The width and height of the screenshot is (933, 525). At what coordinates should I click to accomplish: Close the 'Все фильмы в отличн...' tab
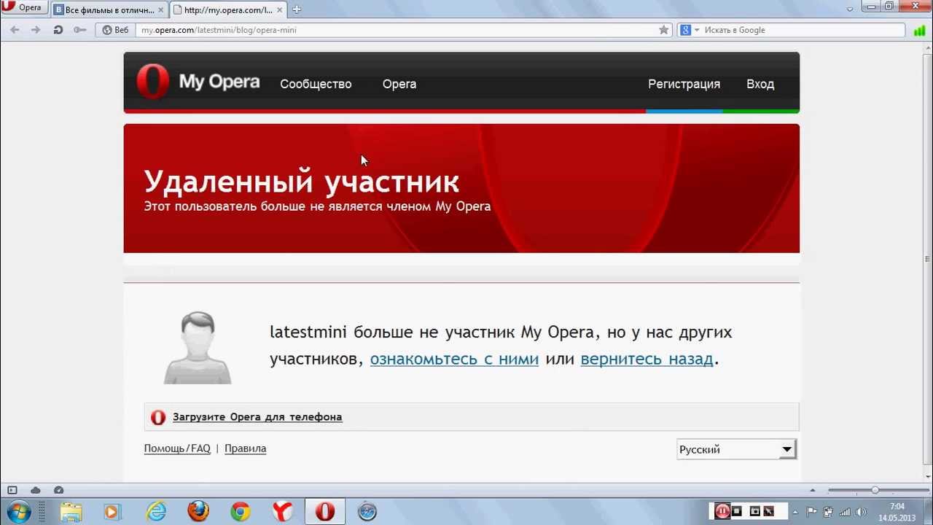tap(160, 10)
